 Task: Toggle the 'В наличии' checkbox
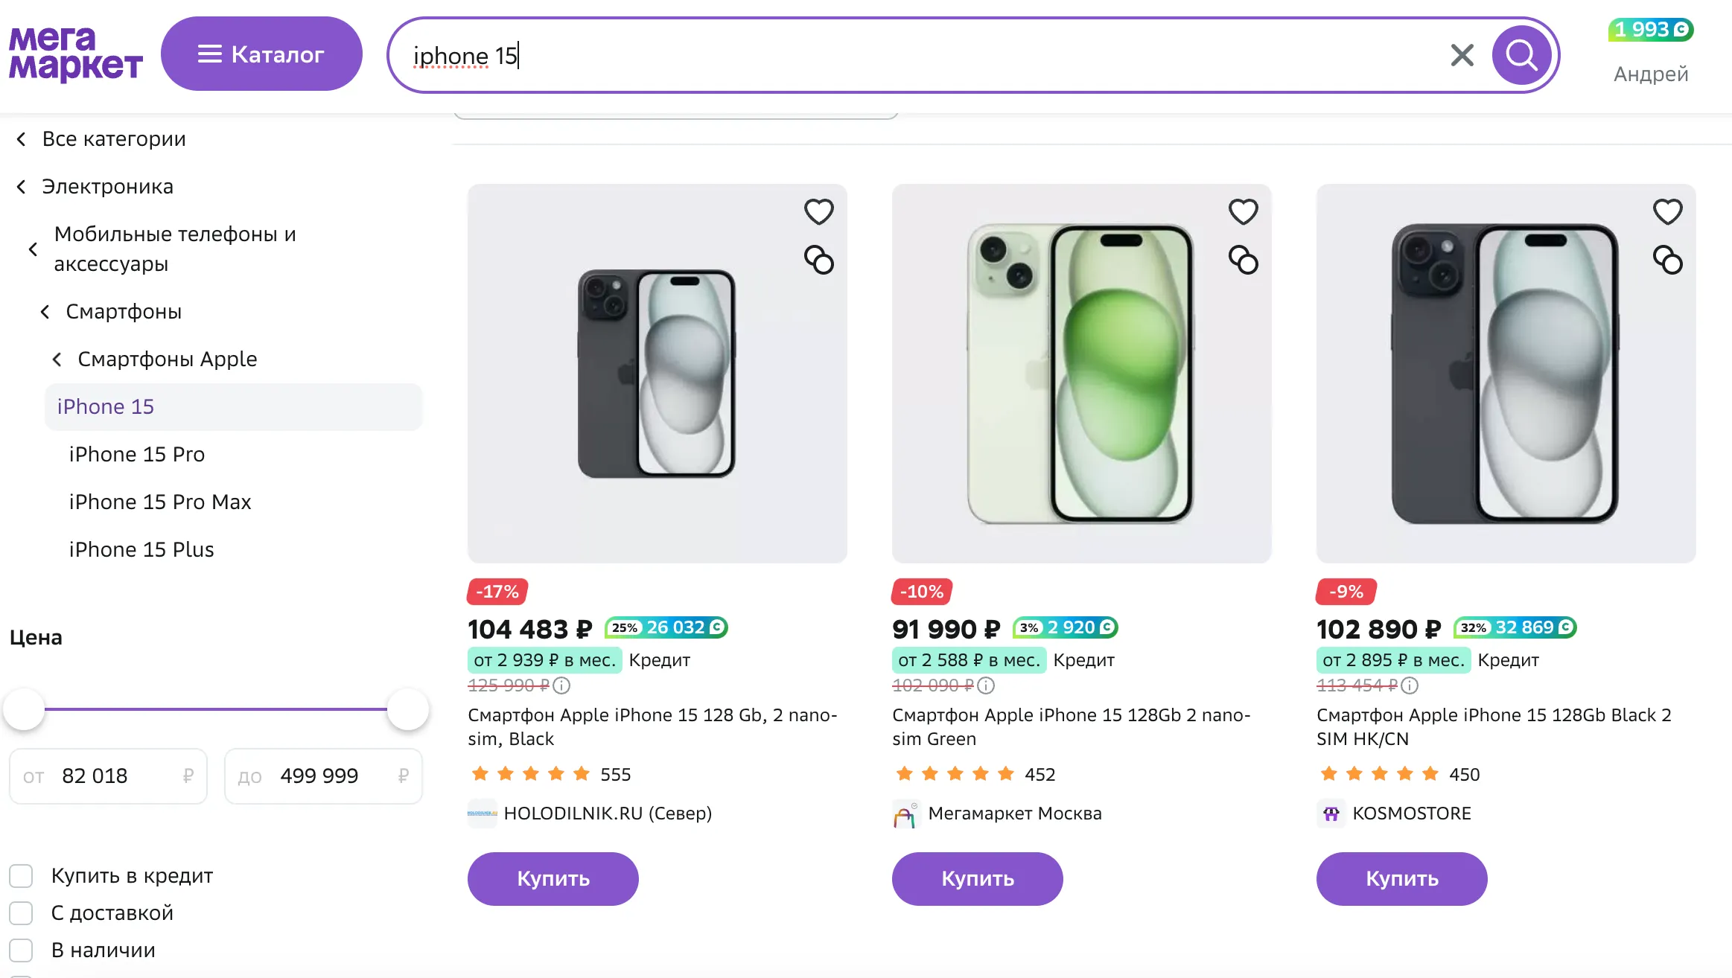pos(22,950)
